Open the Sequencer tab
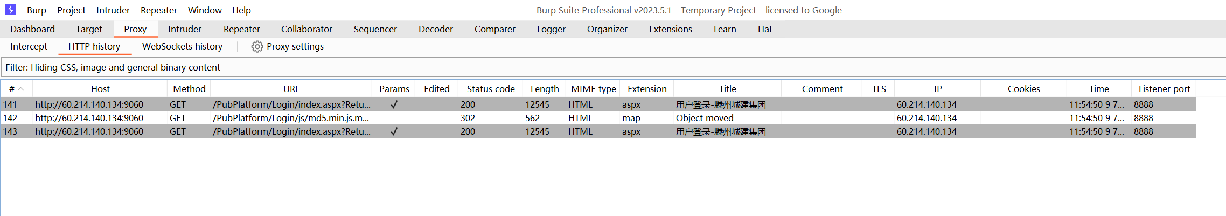The height and width of the screenshot is (216, 1226). pyautogui.click(x=375, y=29)
